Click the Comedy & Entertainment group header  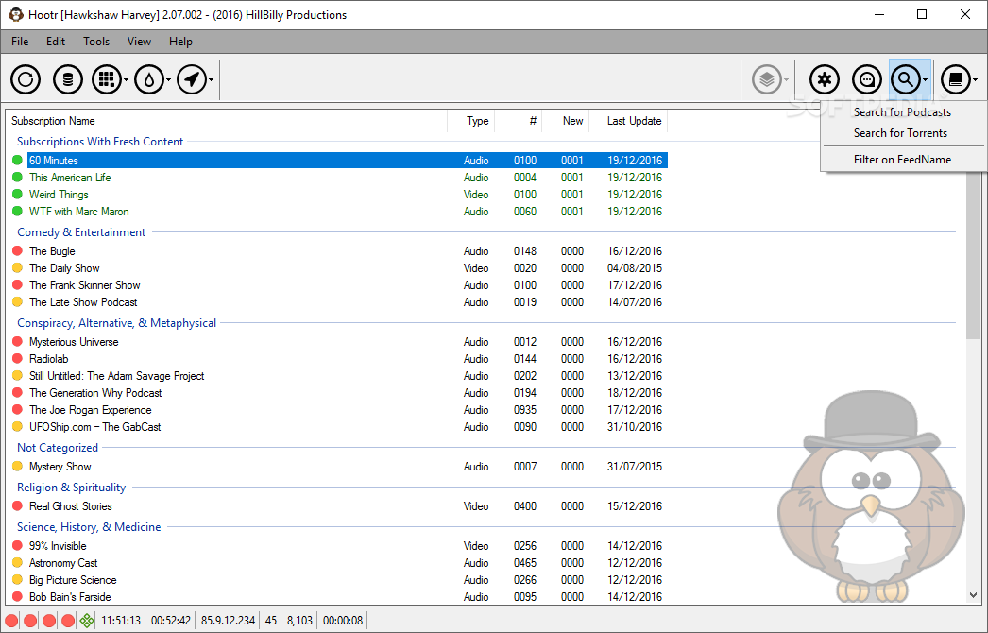[x=81, y=232]
